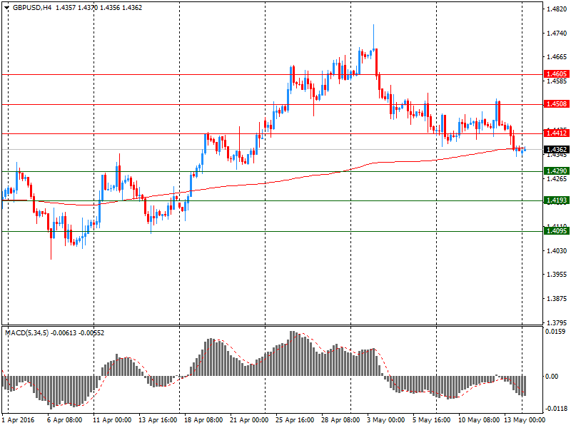Click the 0.0159 MACD scale value
Viewport: 571px width, 428px height.
coord(555,332)
